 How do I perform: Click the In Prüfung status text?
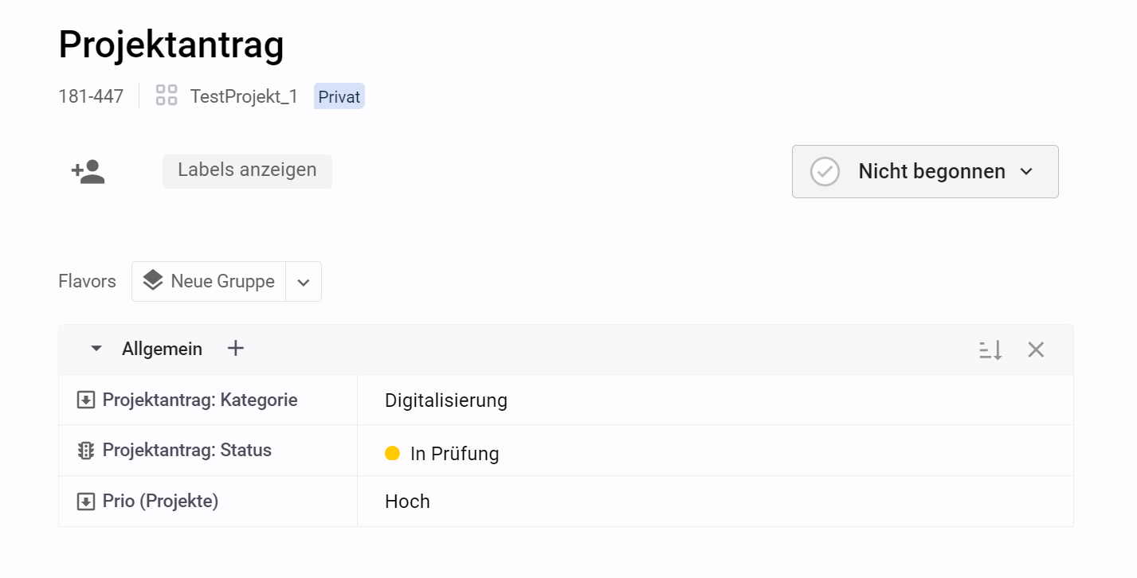click(454, 454)
